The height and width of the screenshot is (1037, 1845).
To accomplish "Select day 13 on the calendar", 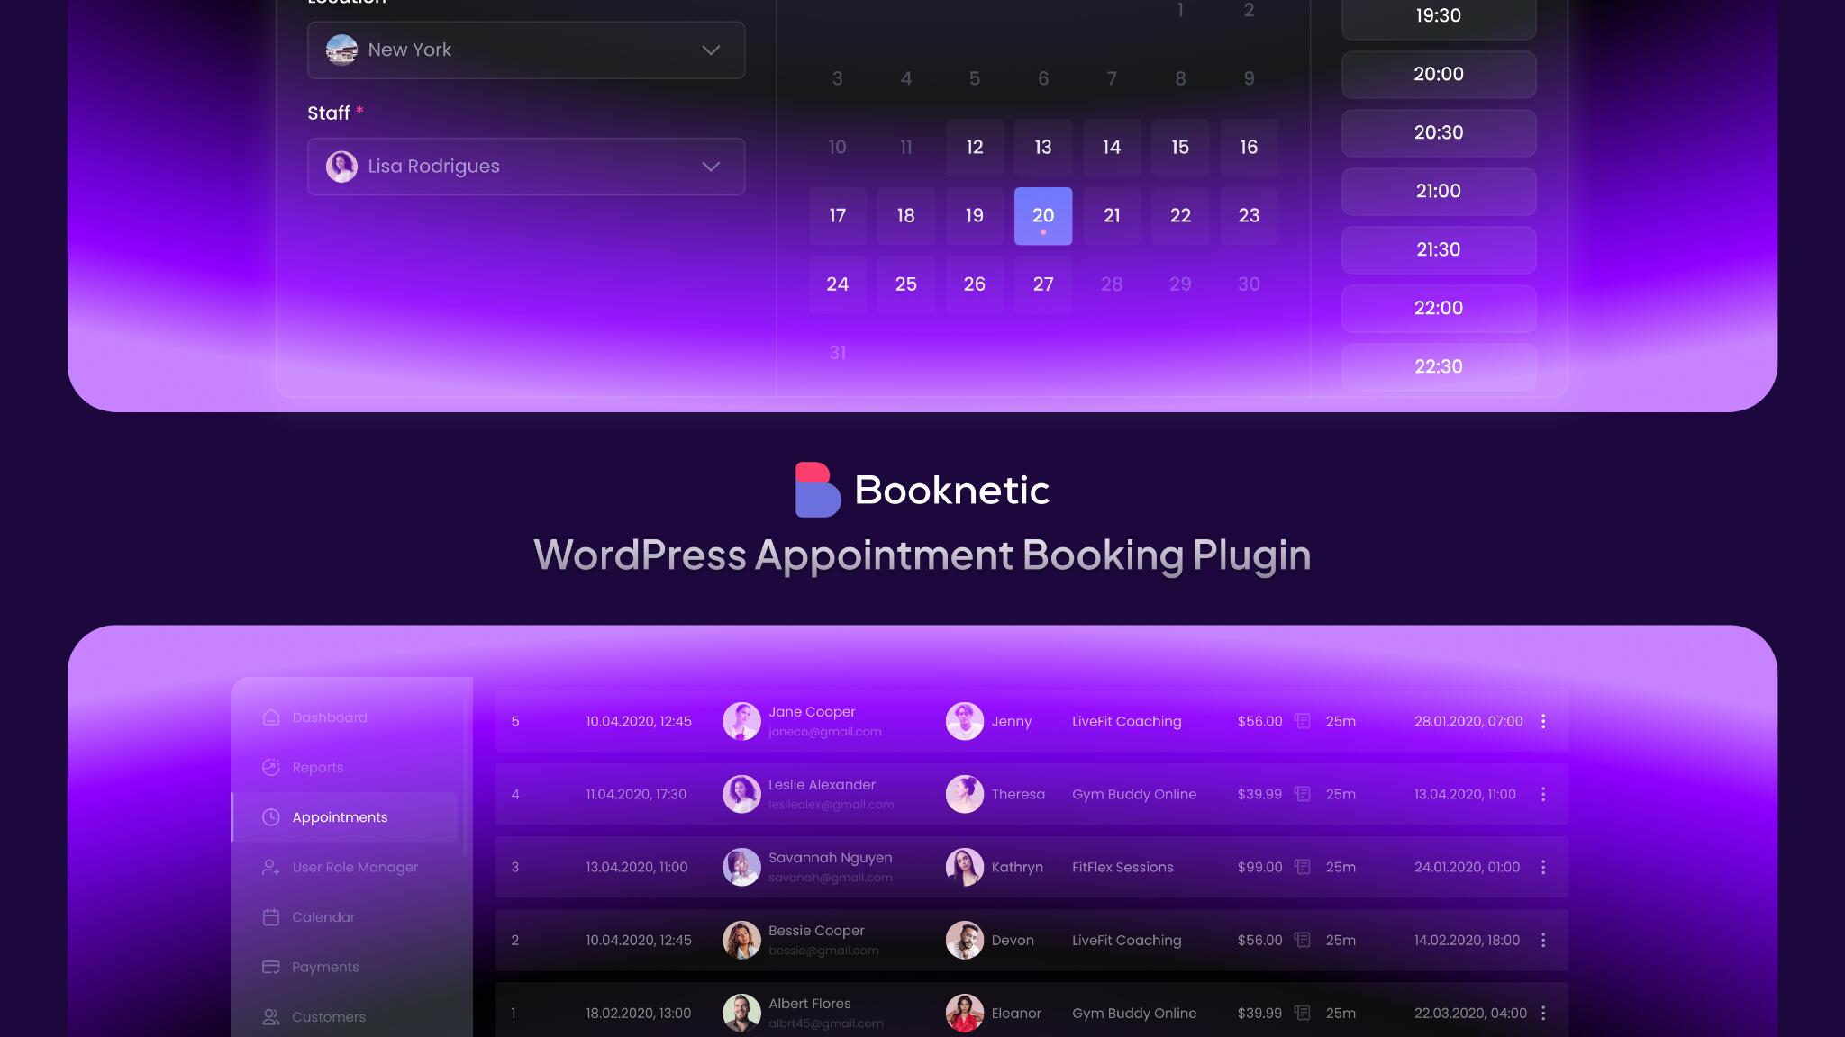I will point(1043,148).
